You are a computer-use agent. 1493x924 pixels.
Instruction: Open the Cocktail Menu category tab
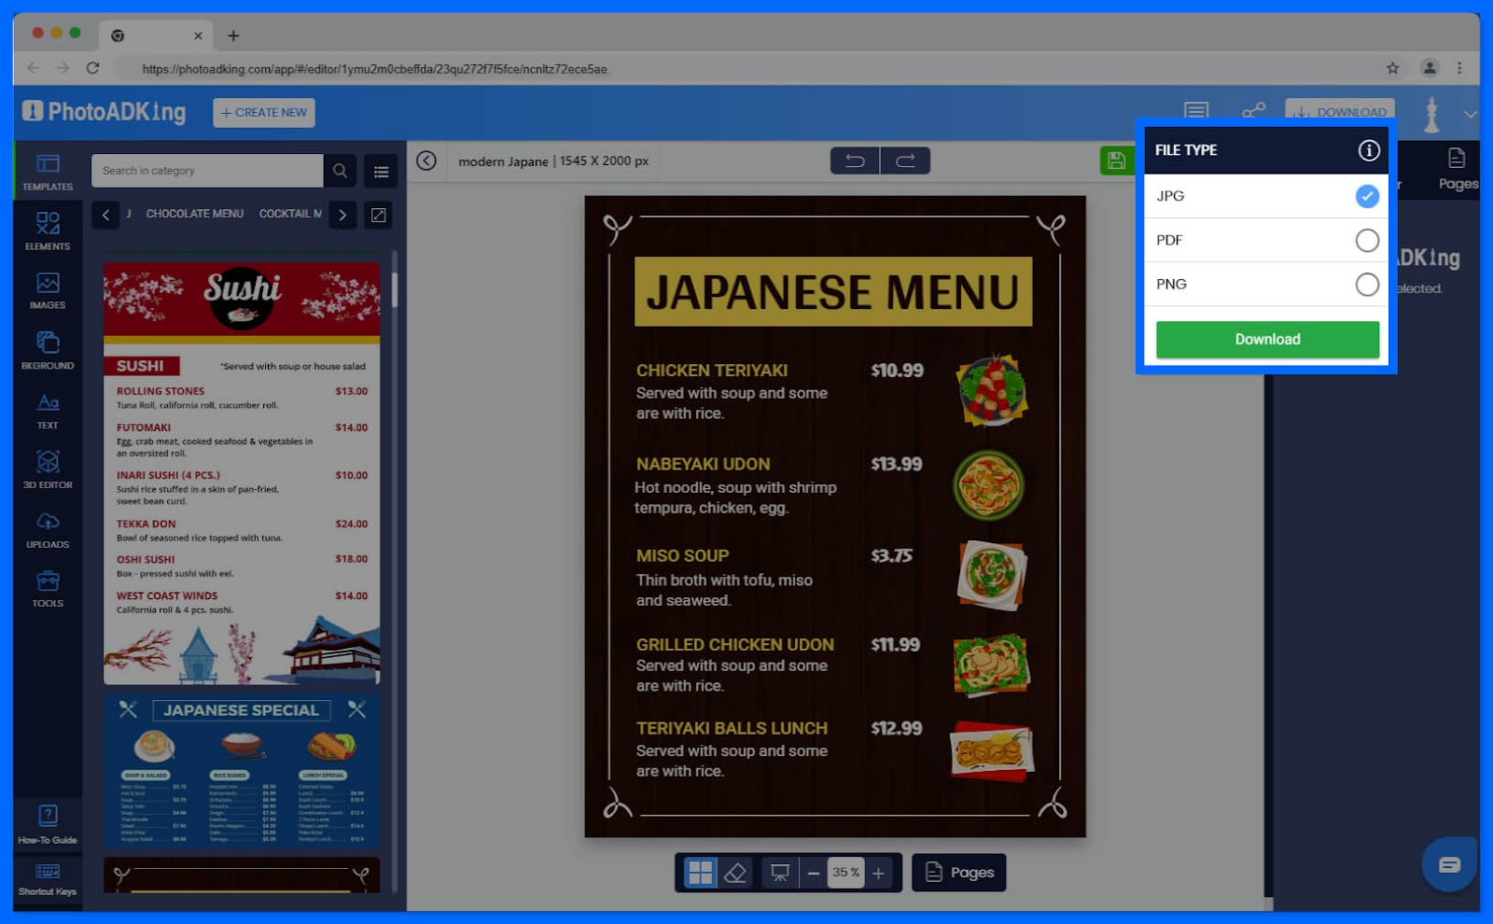(x=289, y=214)
